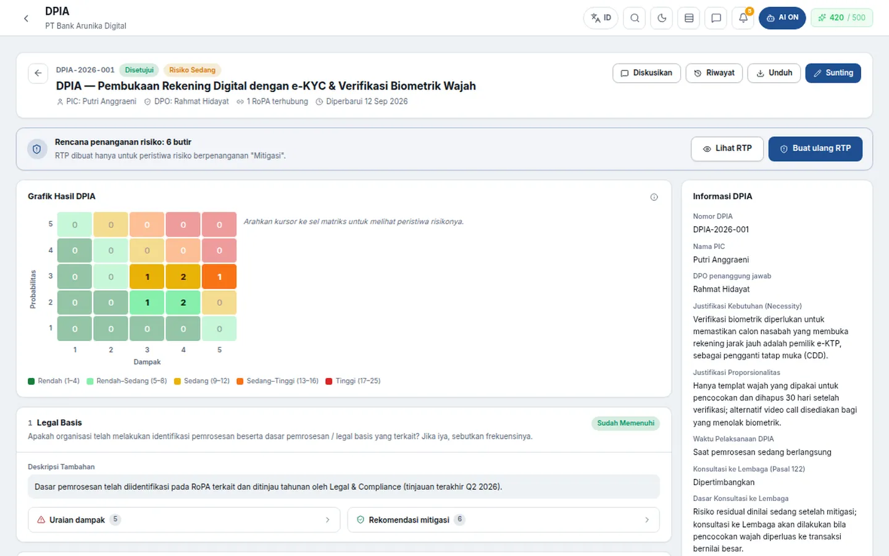Go back using the header chevron arrow

pyautogui.click(x=26, y=19)
